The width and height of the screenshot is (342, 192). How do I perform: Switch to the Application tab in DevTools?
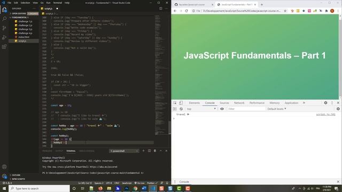291,103
